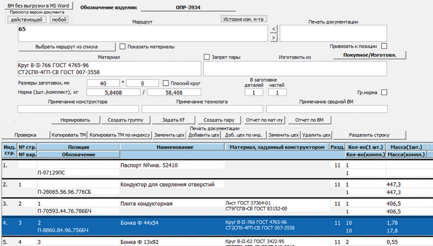Click the 'Нормировать' button

pyautogui.click(x=75, y=120)
